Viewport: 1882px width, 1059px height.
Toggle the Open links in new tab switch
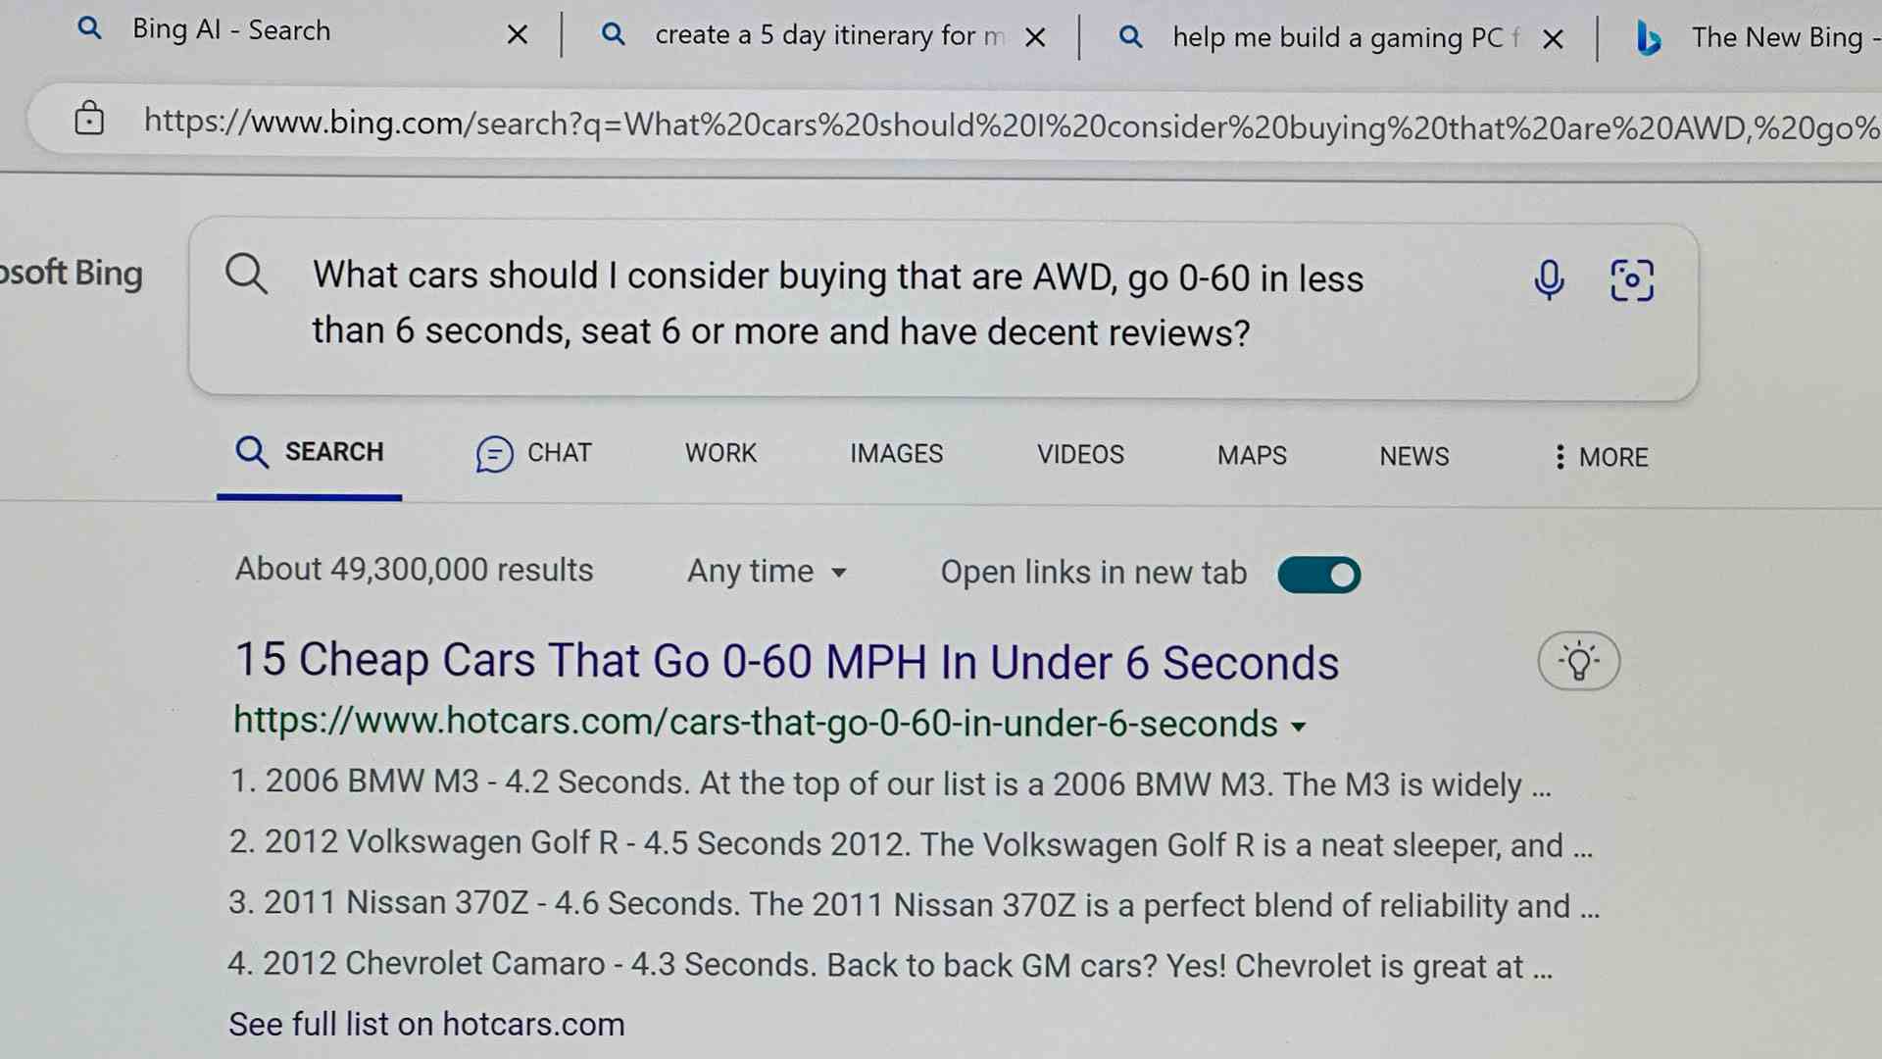click(1317, 573)
